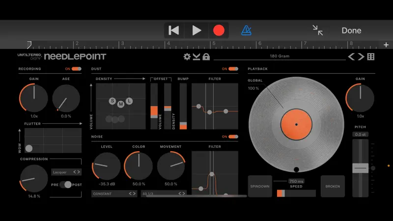Click the Offset Volume bar
The width and height of the screenshot is (393, 221).
pyautogui.click(x=154, y=106)
